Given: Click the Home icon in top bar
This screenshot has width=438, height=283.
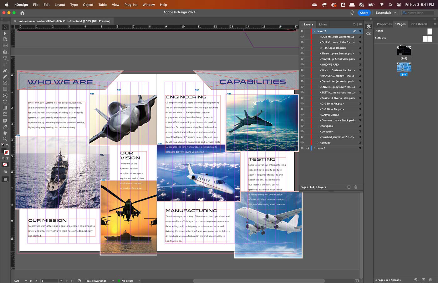Looking at the screenshot, I should (22, 13).
